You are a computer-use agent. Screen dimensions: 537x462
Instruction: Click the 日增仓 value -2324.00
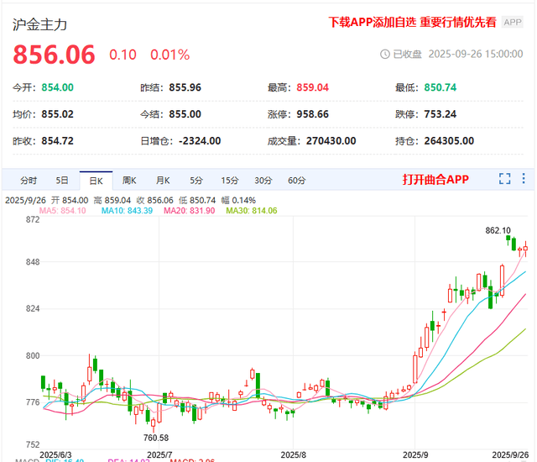(x=200, y=141)
